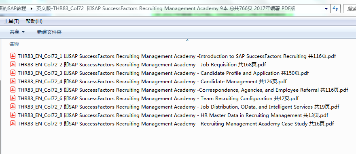The width and height of the screenshot is (356, 154).
Task: Select Job Distribution, OData, Intelligent Services pdf name
Action: [x=178, y=107]
